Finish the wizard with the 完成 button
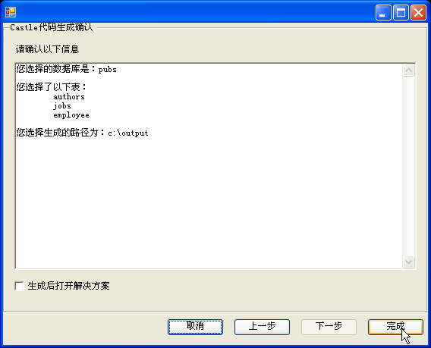The image size is (431, 348). pyautogui.click(x=395, y=327)
